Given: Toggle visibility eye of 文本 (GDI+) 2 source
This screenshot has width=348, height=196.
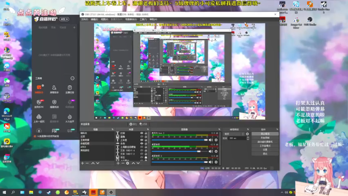Looking at the screenshot, I should [x=142, y=154].
